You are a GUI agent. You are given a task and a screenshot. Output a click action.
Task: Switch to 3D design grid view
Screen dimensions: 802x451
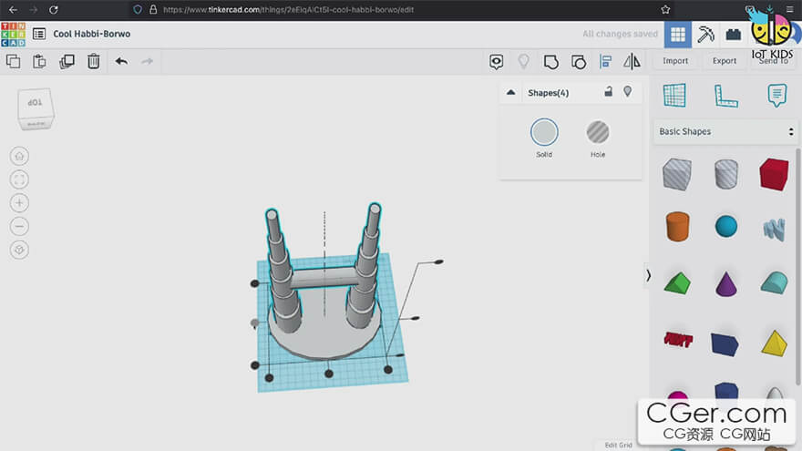pyautogui.click(x=678, y=35)
